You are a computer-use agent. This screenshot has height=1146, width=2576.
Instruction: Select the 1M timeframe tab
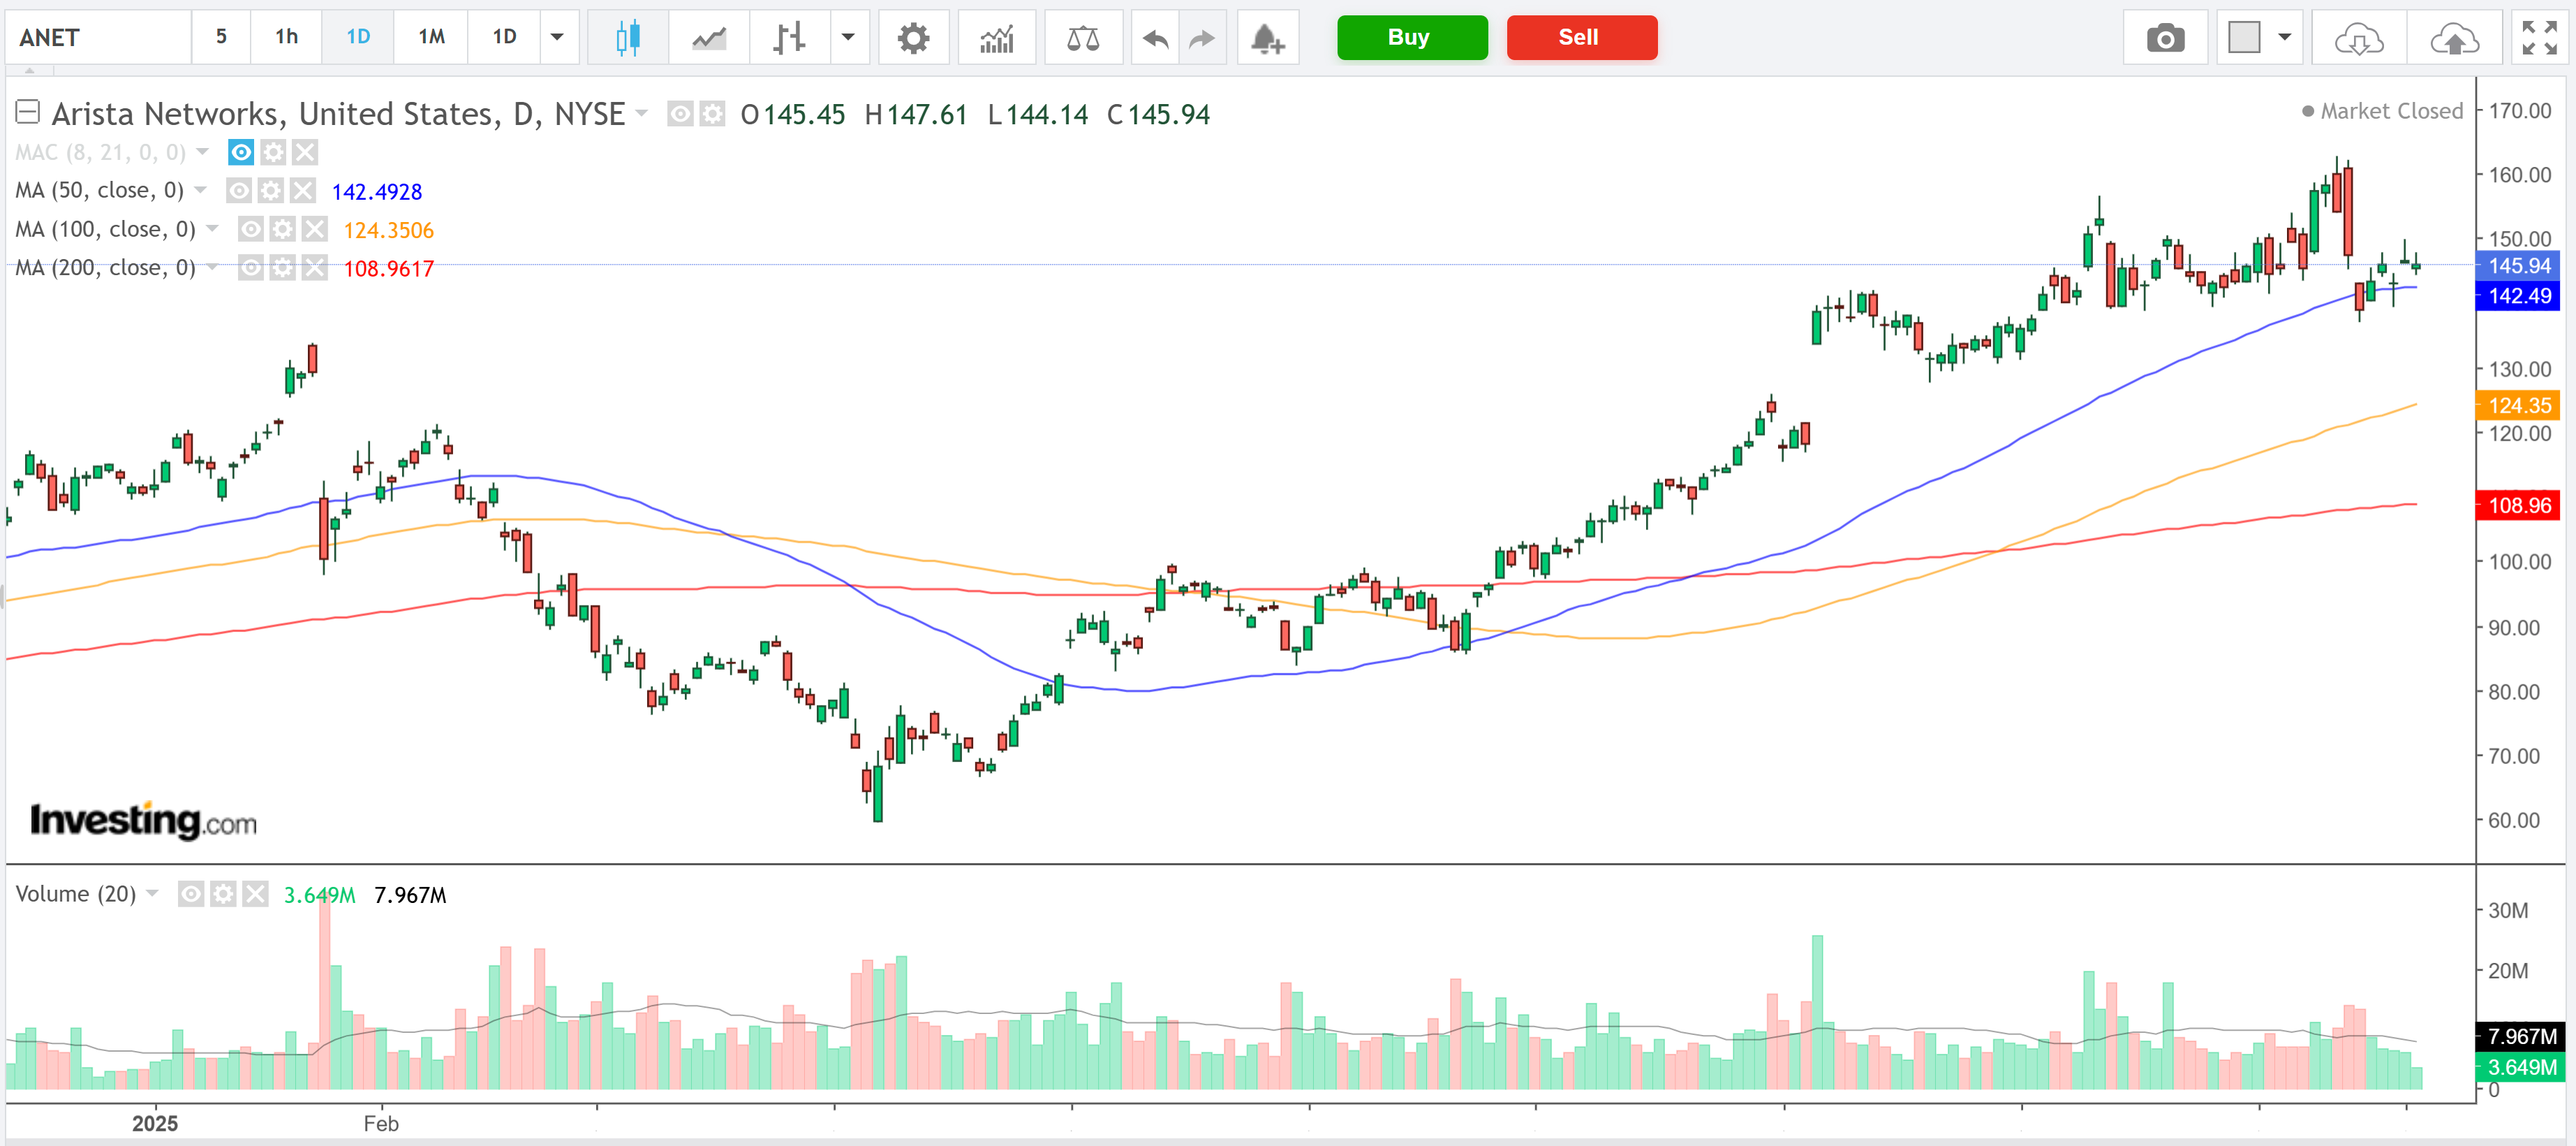pyautogui.click(x=431, y=38)
